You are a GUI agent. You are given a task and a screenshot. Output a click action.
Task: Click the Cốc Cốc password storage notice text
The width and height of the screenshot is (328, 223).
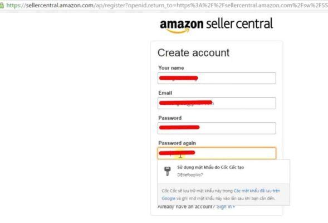221,195
